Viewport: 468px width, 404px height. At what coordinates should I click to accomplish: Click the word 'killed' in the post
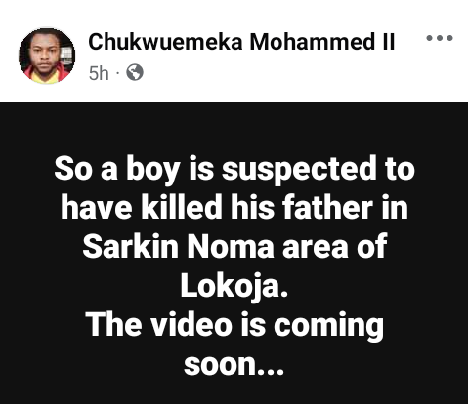[181, 208]
